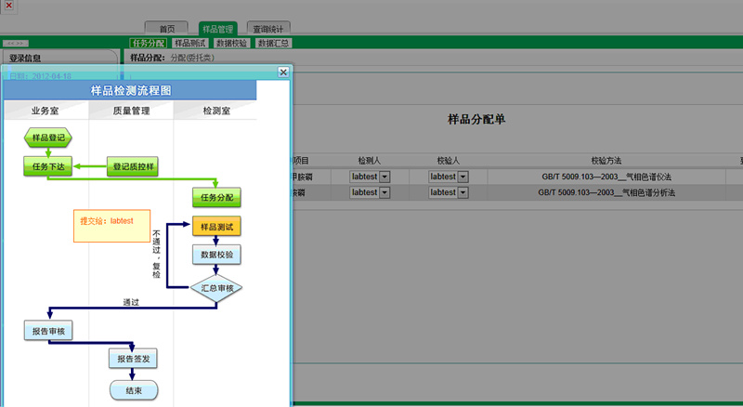Click the highlighted 样品测试 step
Screen dimensions: 743x407
coord(216,226)
